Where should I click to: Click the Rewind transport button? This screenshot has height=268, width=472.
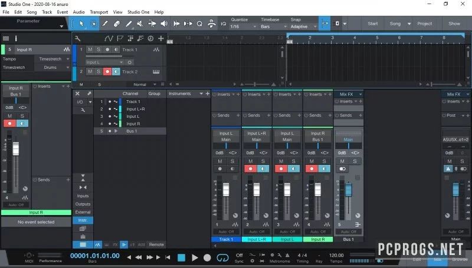point(139,257)
